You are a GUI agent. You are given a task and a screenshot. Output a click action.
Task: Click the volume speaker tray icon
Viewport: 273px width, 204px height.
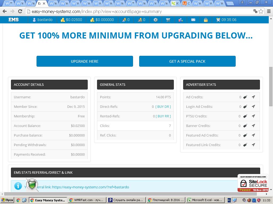point(249,200)
